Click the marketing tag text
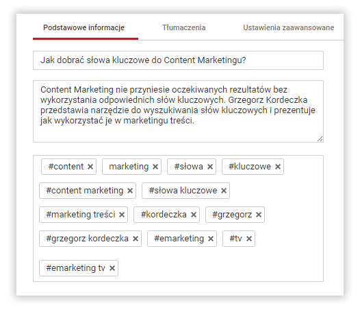Image resolution: width=360 pixels, height=310 pixels. [x=129, y=167]
